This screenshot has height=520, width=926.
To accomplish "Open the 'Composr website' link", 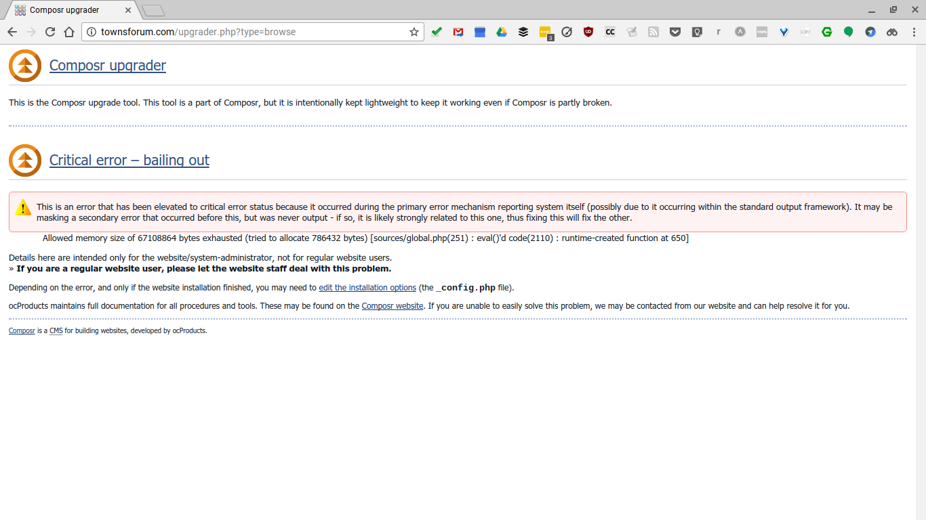I will [x=392, y=306].
